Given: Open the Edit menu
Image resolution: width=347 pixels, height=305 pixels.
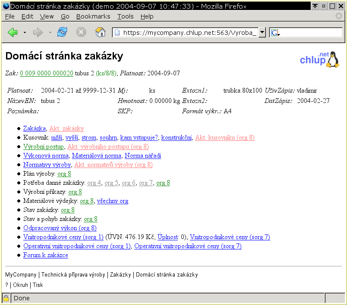Looking at the screenshot, I should click(27, 16).
